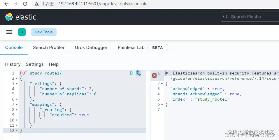Click the not-secure warning triangle icon

[x=37, y=4]
